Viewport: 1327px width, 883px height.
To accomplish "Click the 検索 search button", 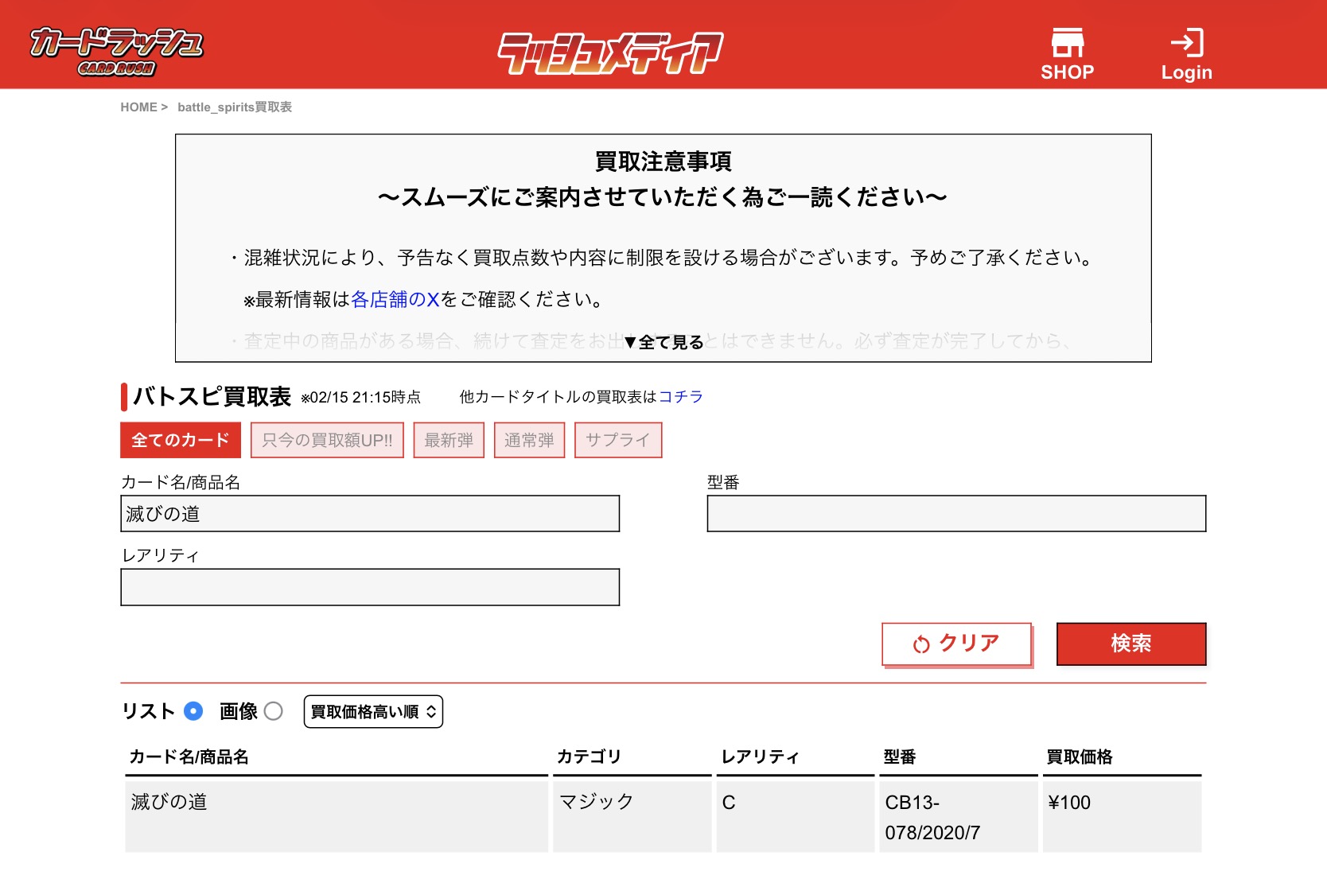I will (x=1130, y=644).
